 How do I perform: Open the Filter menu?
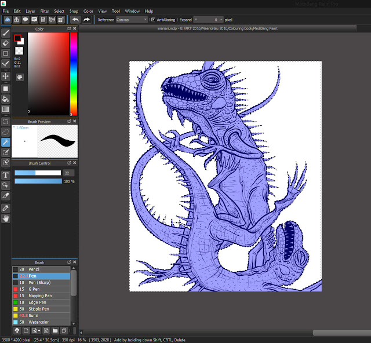(x=45, y=11)
